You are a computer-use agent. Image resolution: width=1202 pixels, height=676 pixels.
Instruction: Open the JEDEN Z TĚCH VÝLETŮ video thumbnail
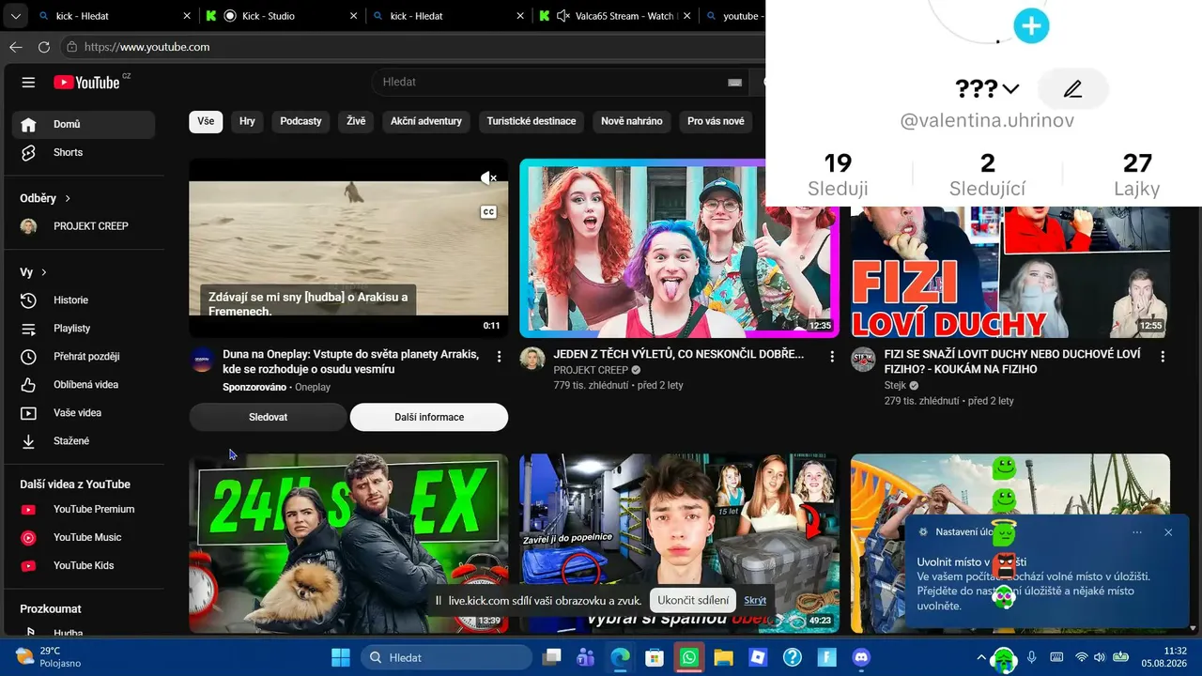pos(679,248)
